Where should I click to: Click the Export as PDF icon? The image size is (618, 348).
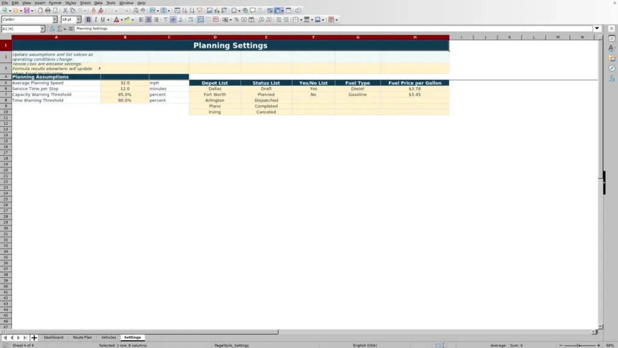[40, 10]
